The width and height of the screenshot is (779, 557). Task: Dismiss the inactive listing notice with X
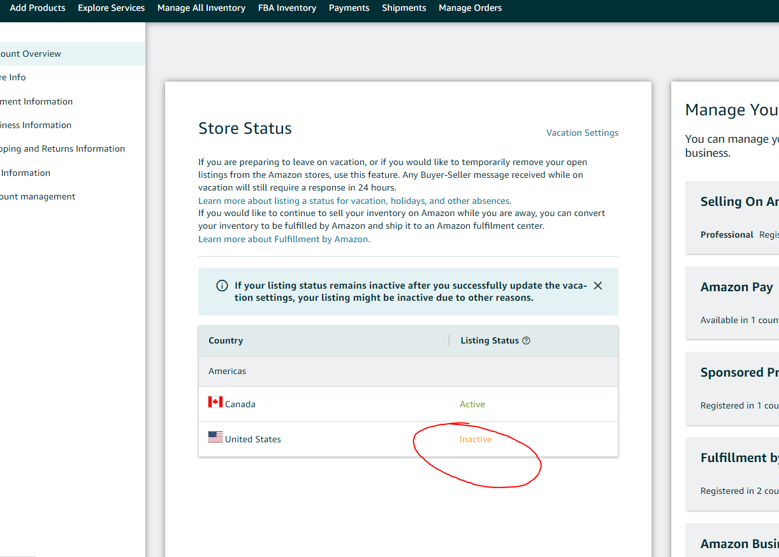(598, 286)
